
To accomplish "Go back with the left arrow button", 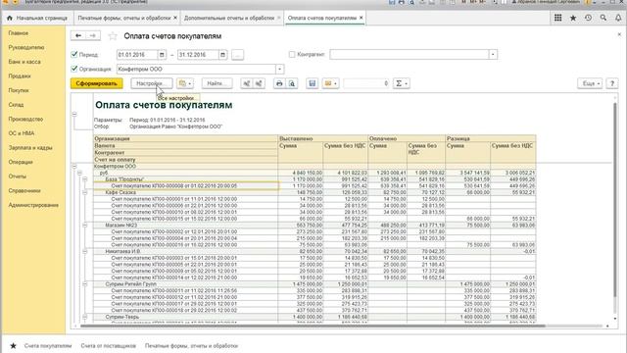I will pyautogui.click(x=78, y=36).
